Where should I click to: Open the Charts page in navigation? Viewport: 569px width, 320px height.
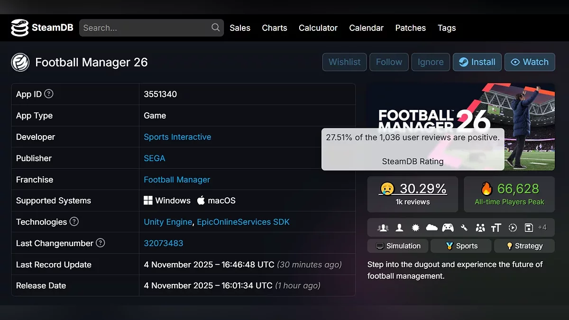pyautogui.click(x=275, y=28)
